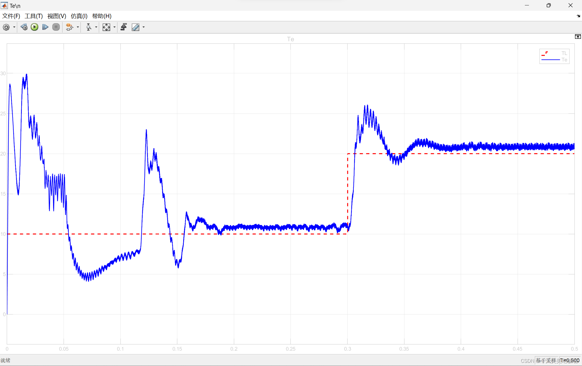
Task: Expand the highlight block dropdown arrow
Action: 78,27
